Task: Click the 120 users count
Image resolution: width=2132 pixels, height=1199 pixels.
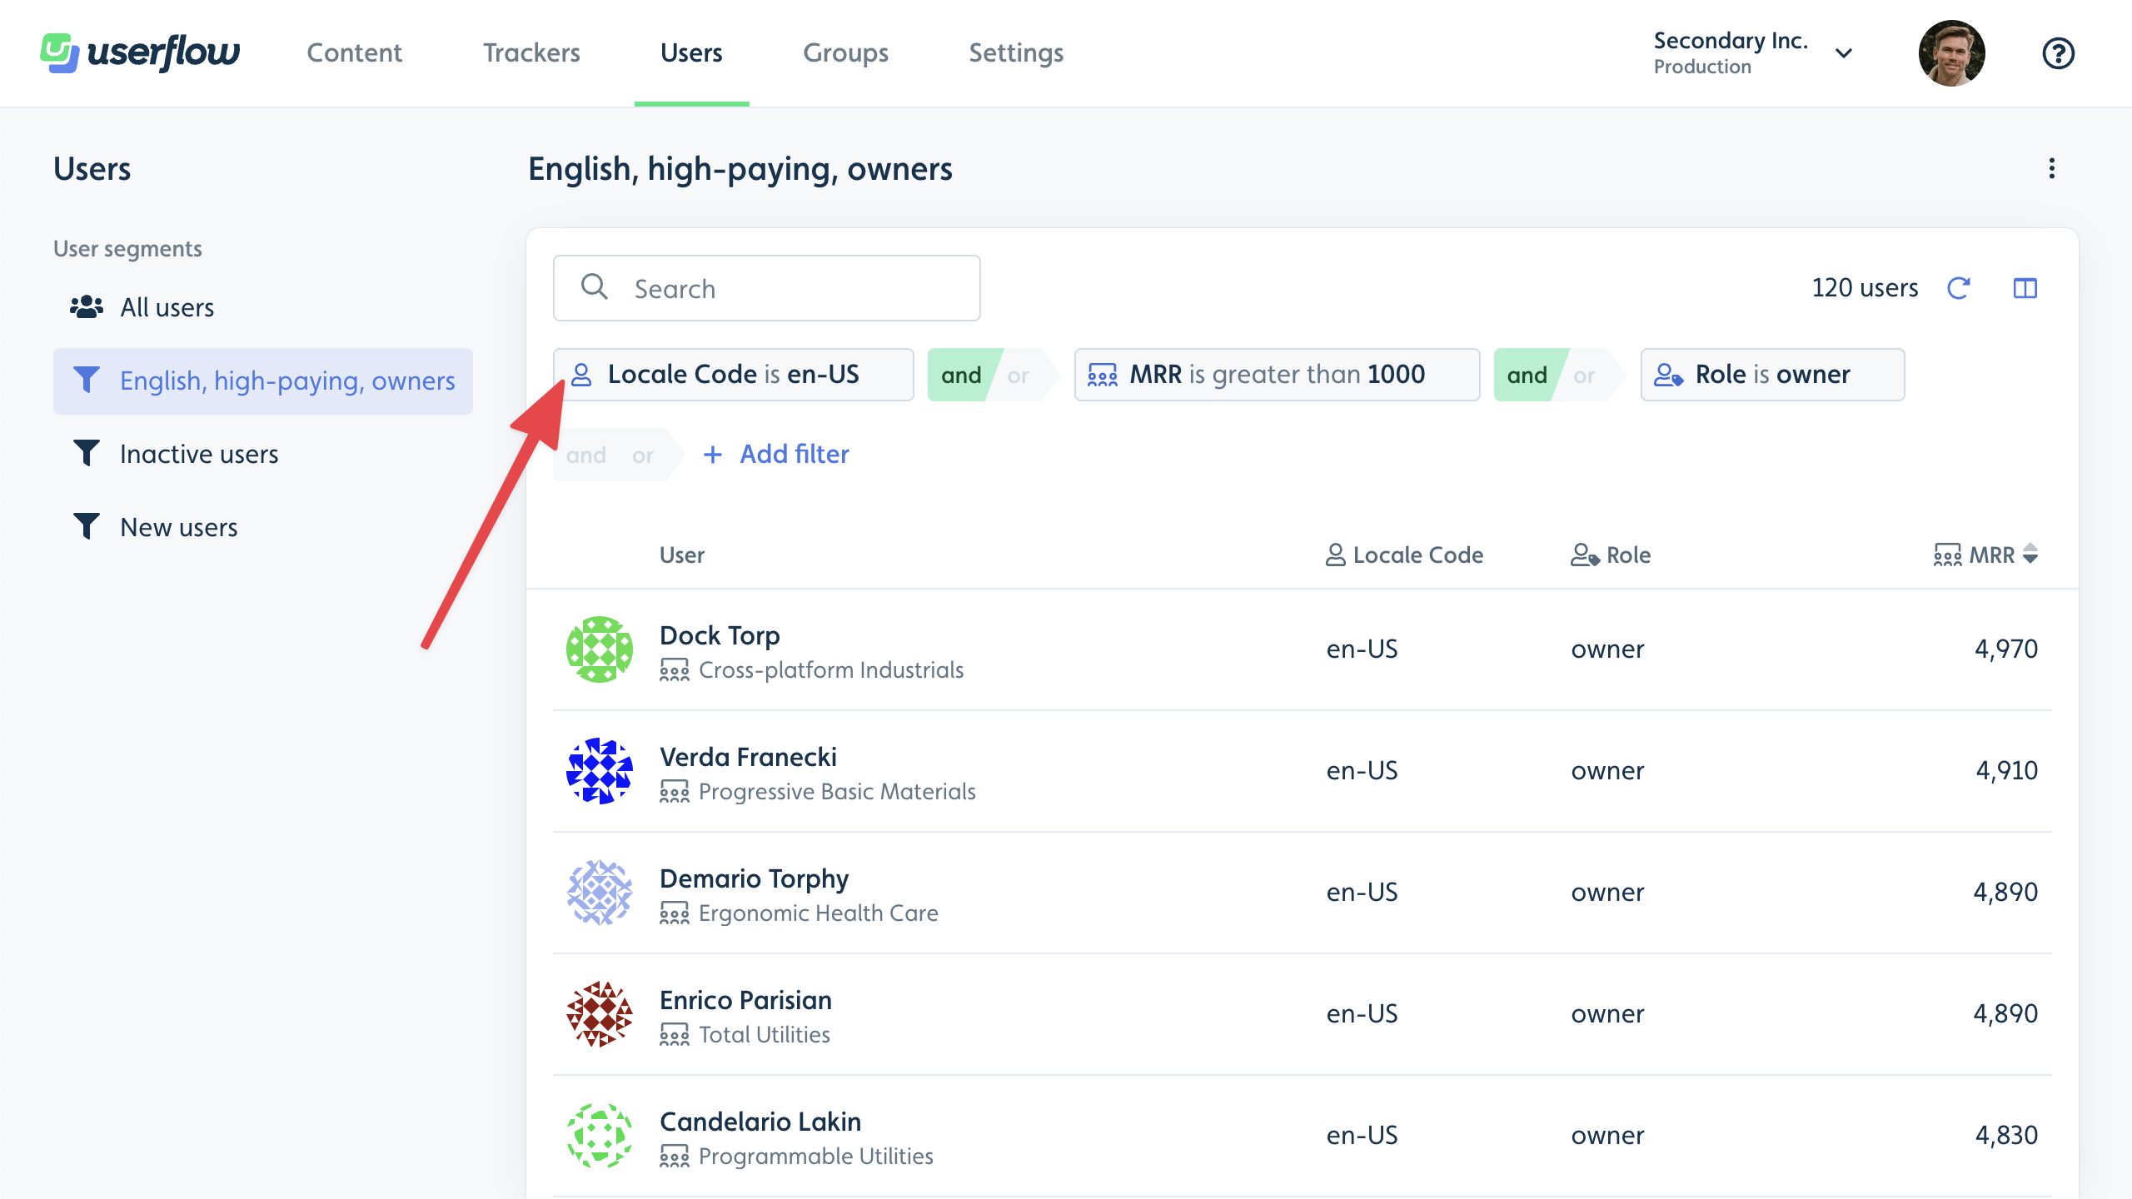Action: coord(1865,288)
